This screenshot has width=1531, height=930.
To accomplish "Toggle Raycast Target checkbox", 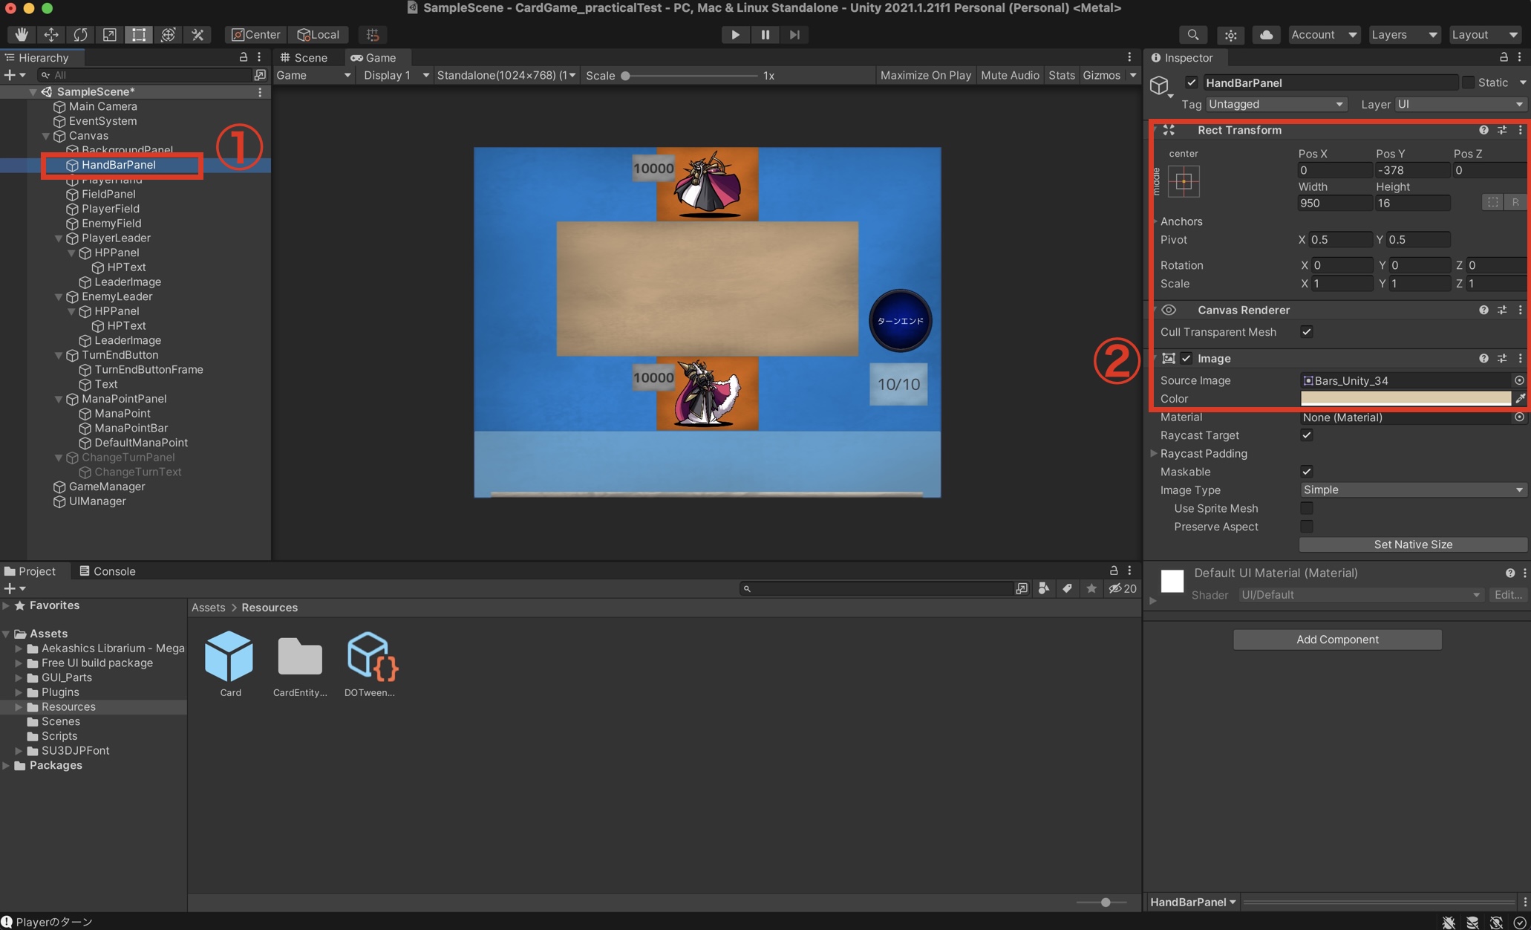I will [1307, 435].
